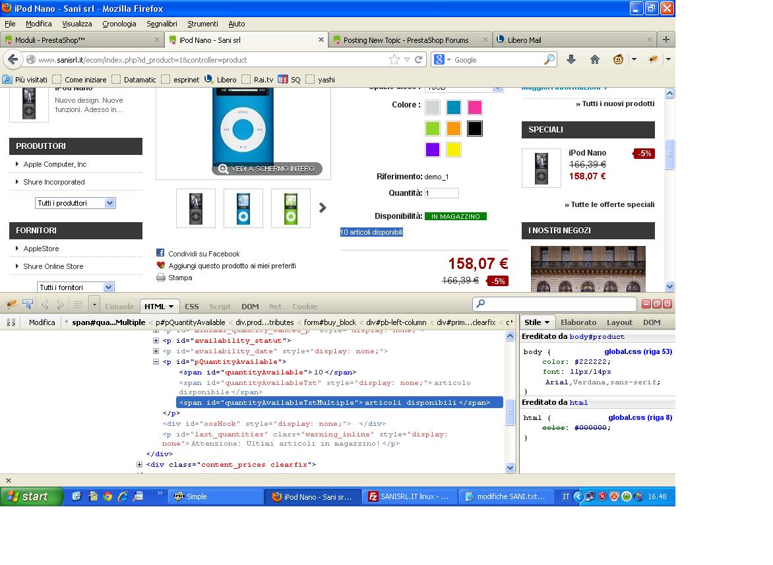773x565 pixels.
Task: Expand the availability_statut node
Action: point(156,340)
